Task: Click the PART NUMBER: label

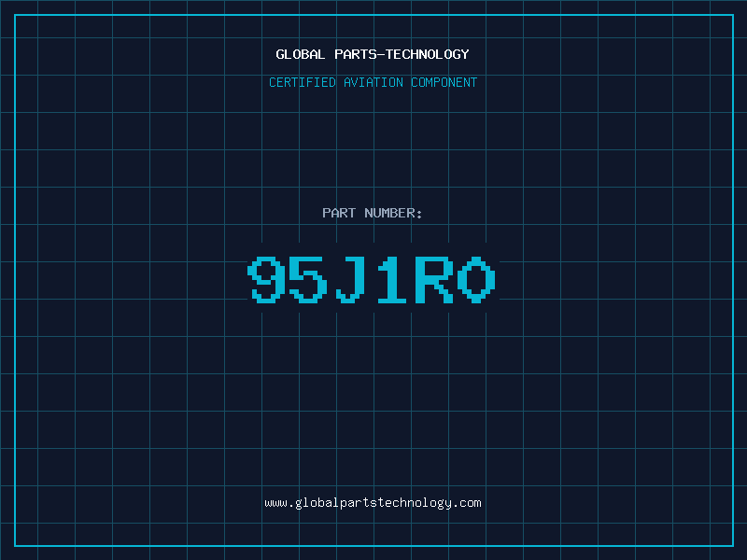Action: [373, 213]
